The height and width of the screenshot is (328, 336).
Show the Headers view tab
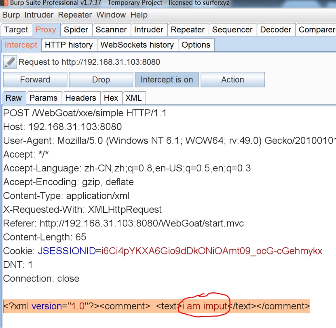[x=81, y=98]
